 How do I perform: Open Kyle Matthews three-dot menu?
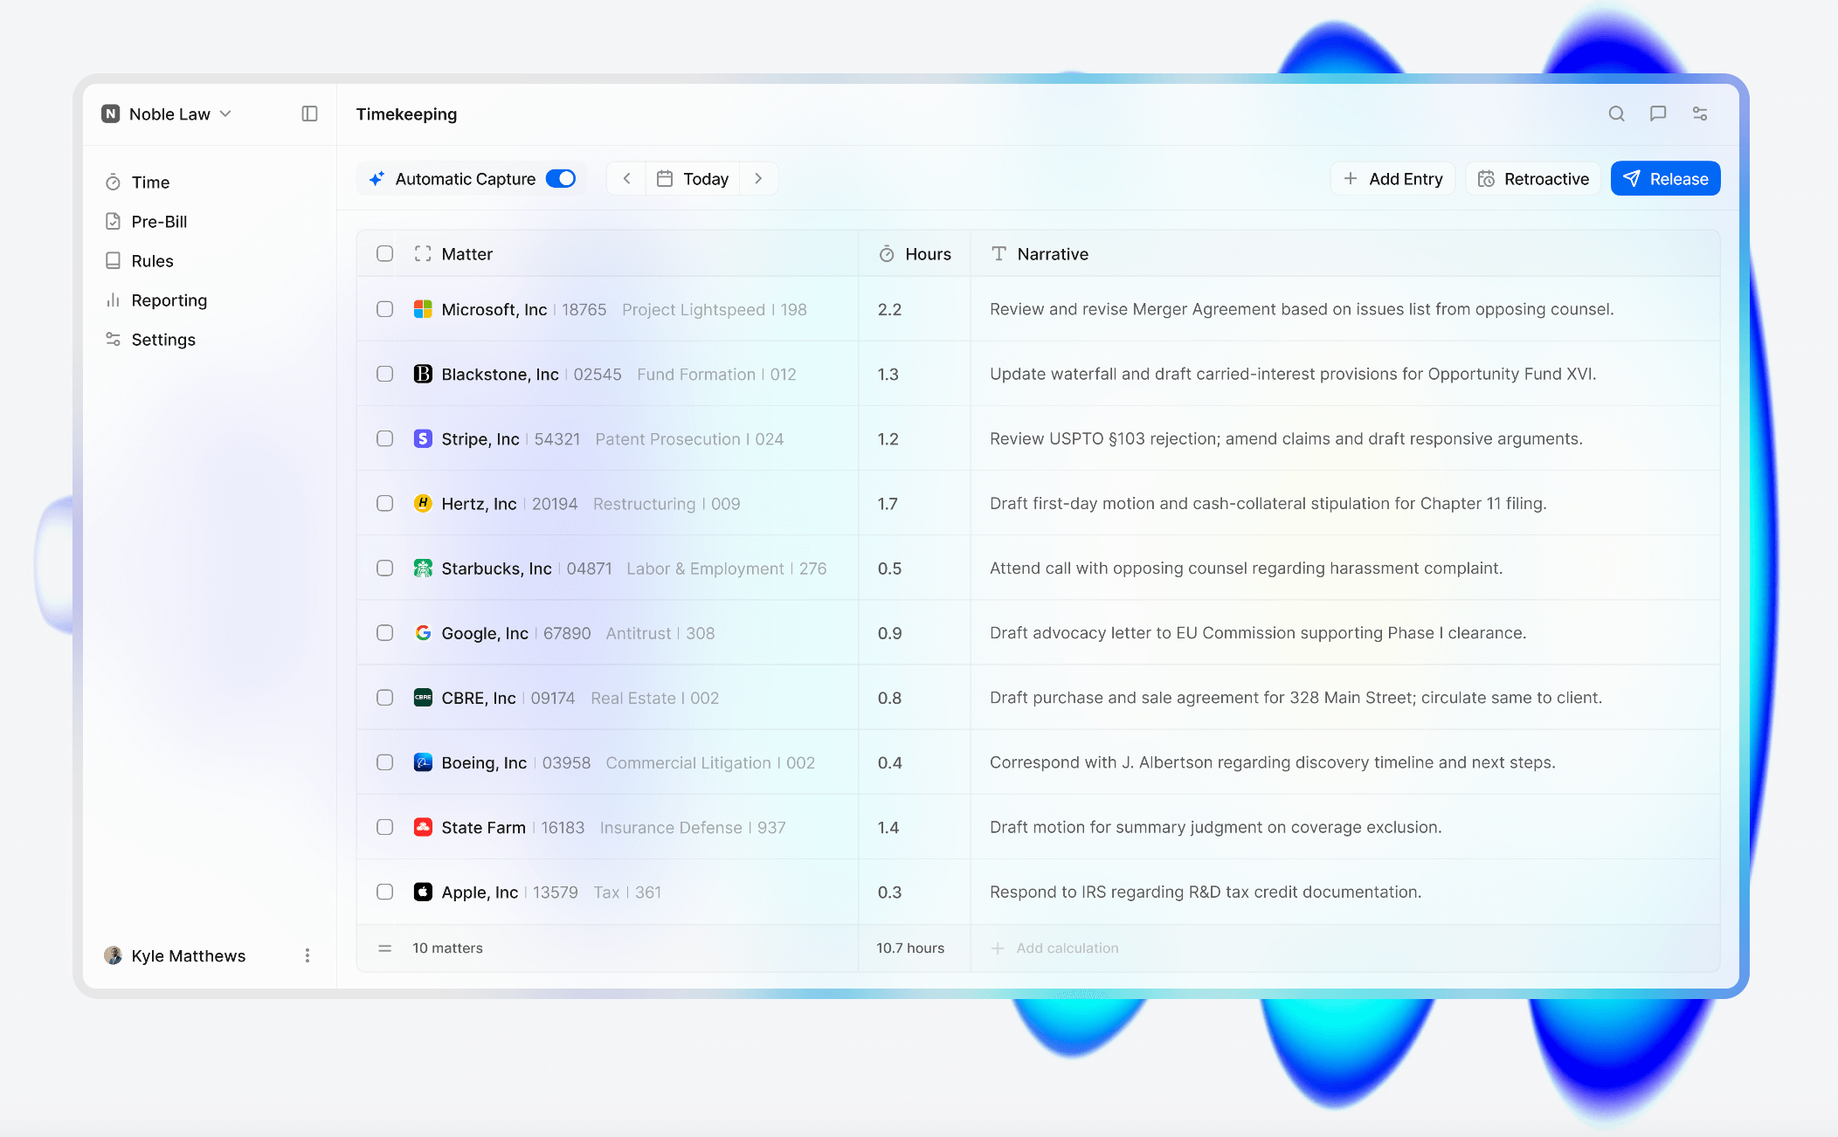[307, 955]
